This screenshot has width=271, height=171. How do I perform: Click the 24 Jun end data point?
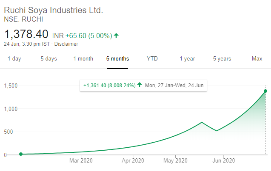[x=265, y=91]
